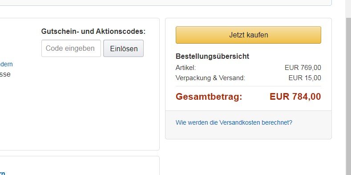351x175 pixels.
Task: Click the EUR 15,00 shipping cost
Action: [305, 78]
